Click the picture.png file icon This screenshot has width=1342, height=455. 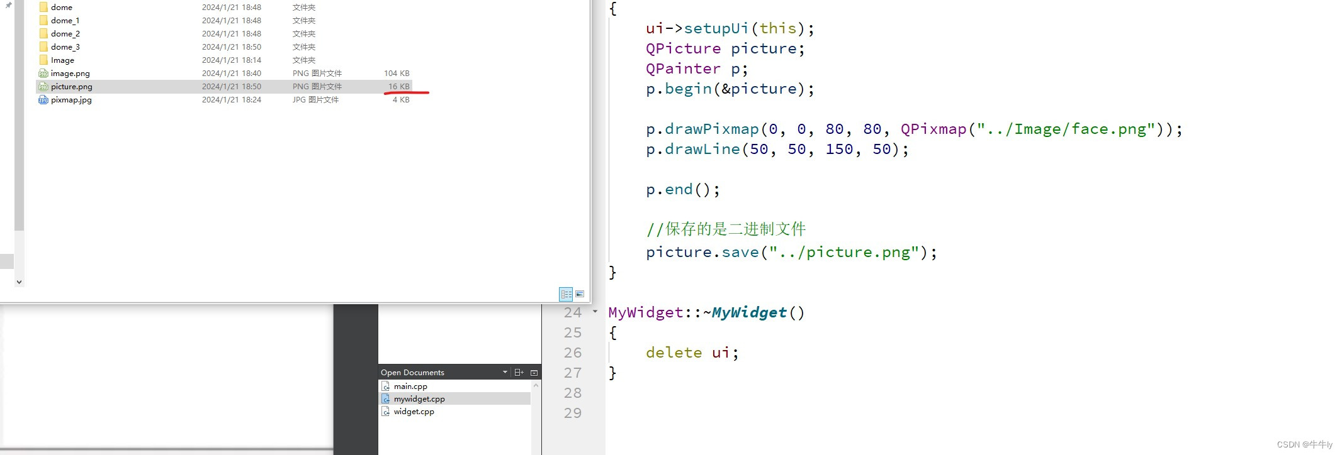[x=43, y=87]
